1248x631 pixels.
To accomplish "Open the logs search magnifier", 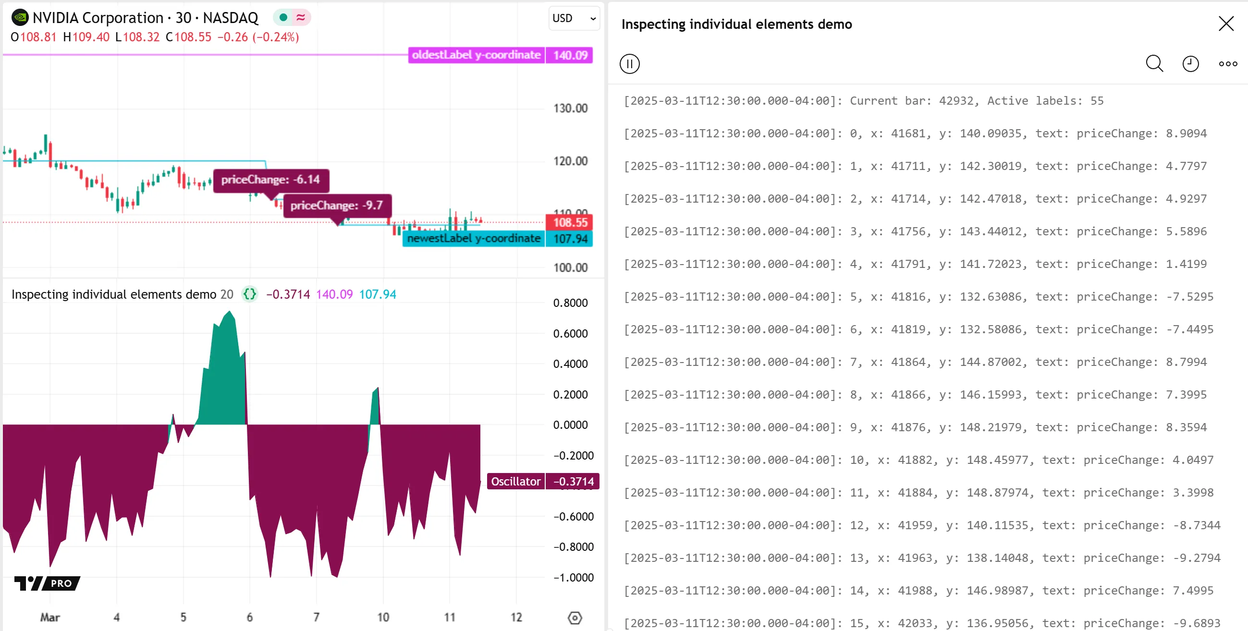I will pyautogui.click(x=1154, y=64).
